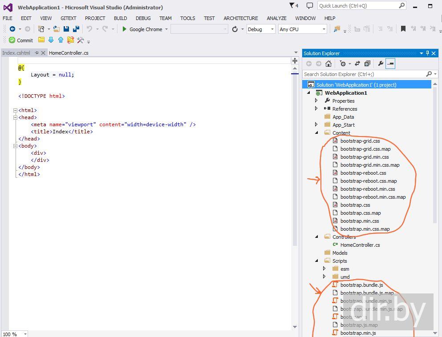Toggle pin on the Index.cshtml tab
This screenshot has width=442, height=337.
[x=36, y=53]
